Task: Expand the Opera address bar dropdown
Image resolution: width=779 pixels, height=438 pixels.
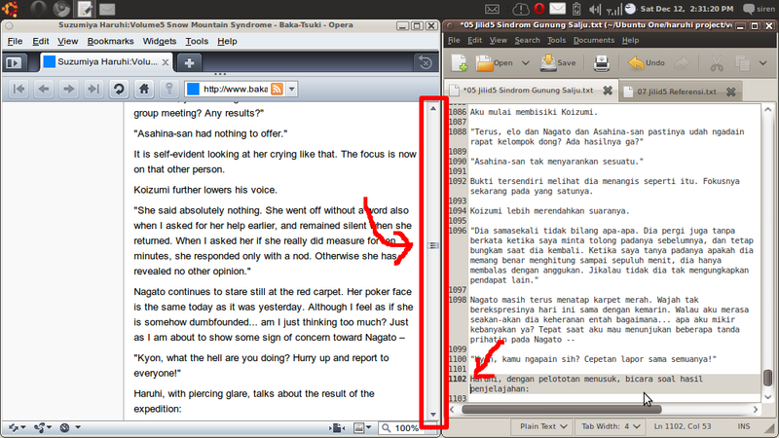Action: click(292, 90)
